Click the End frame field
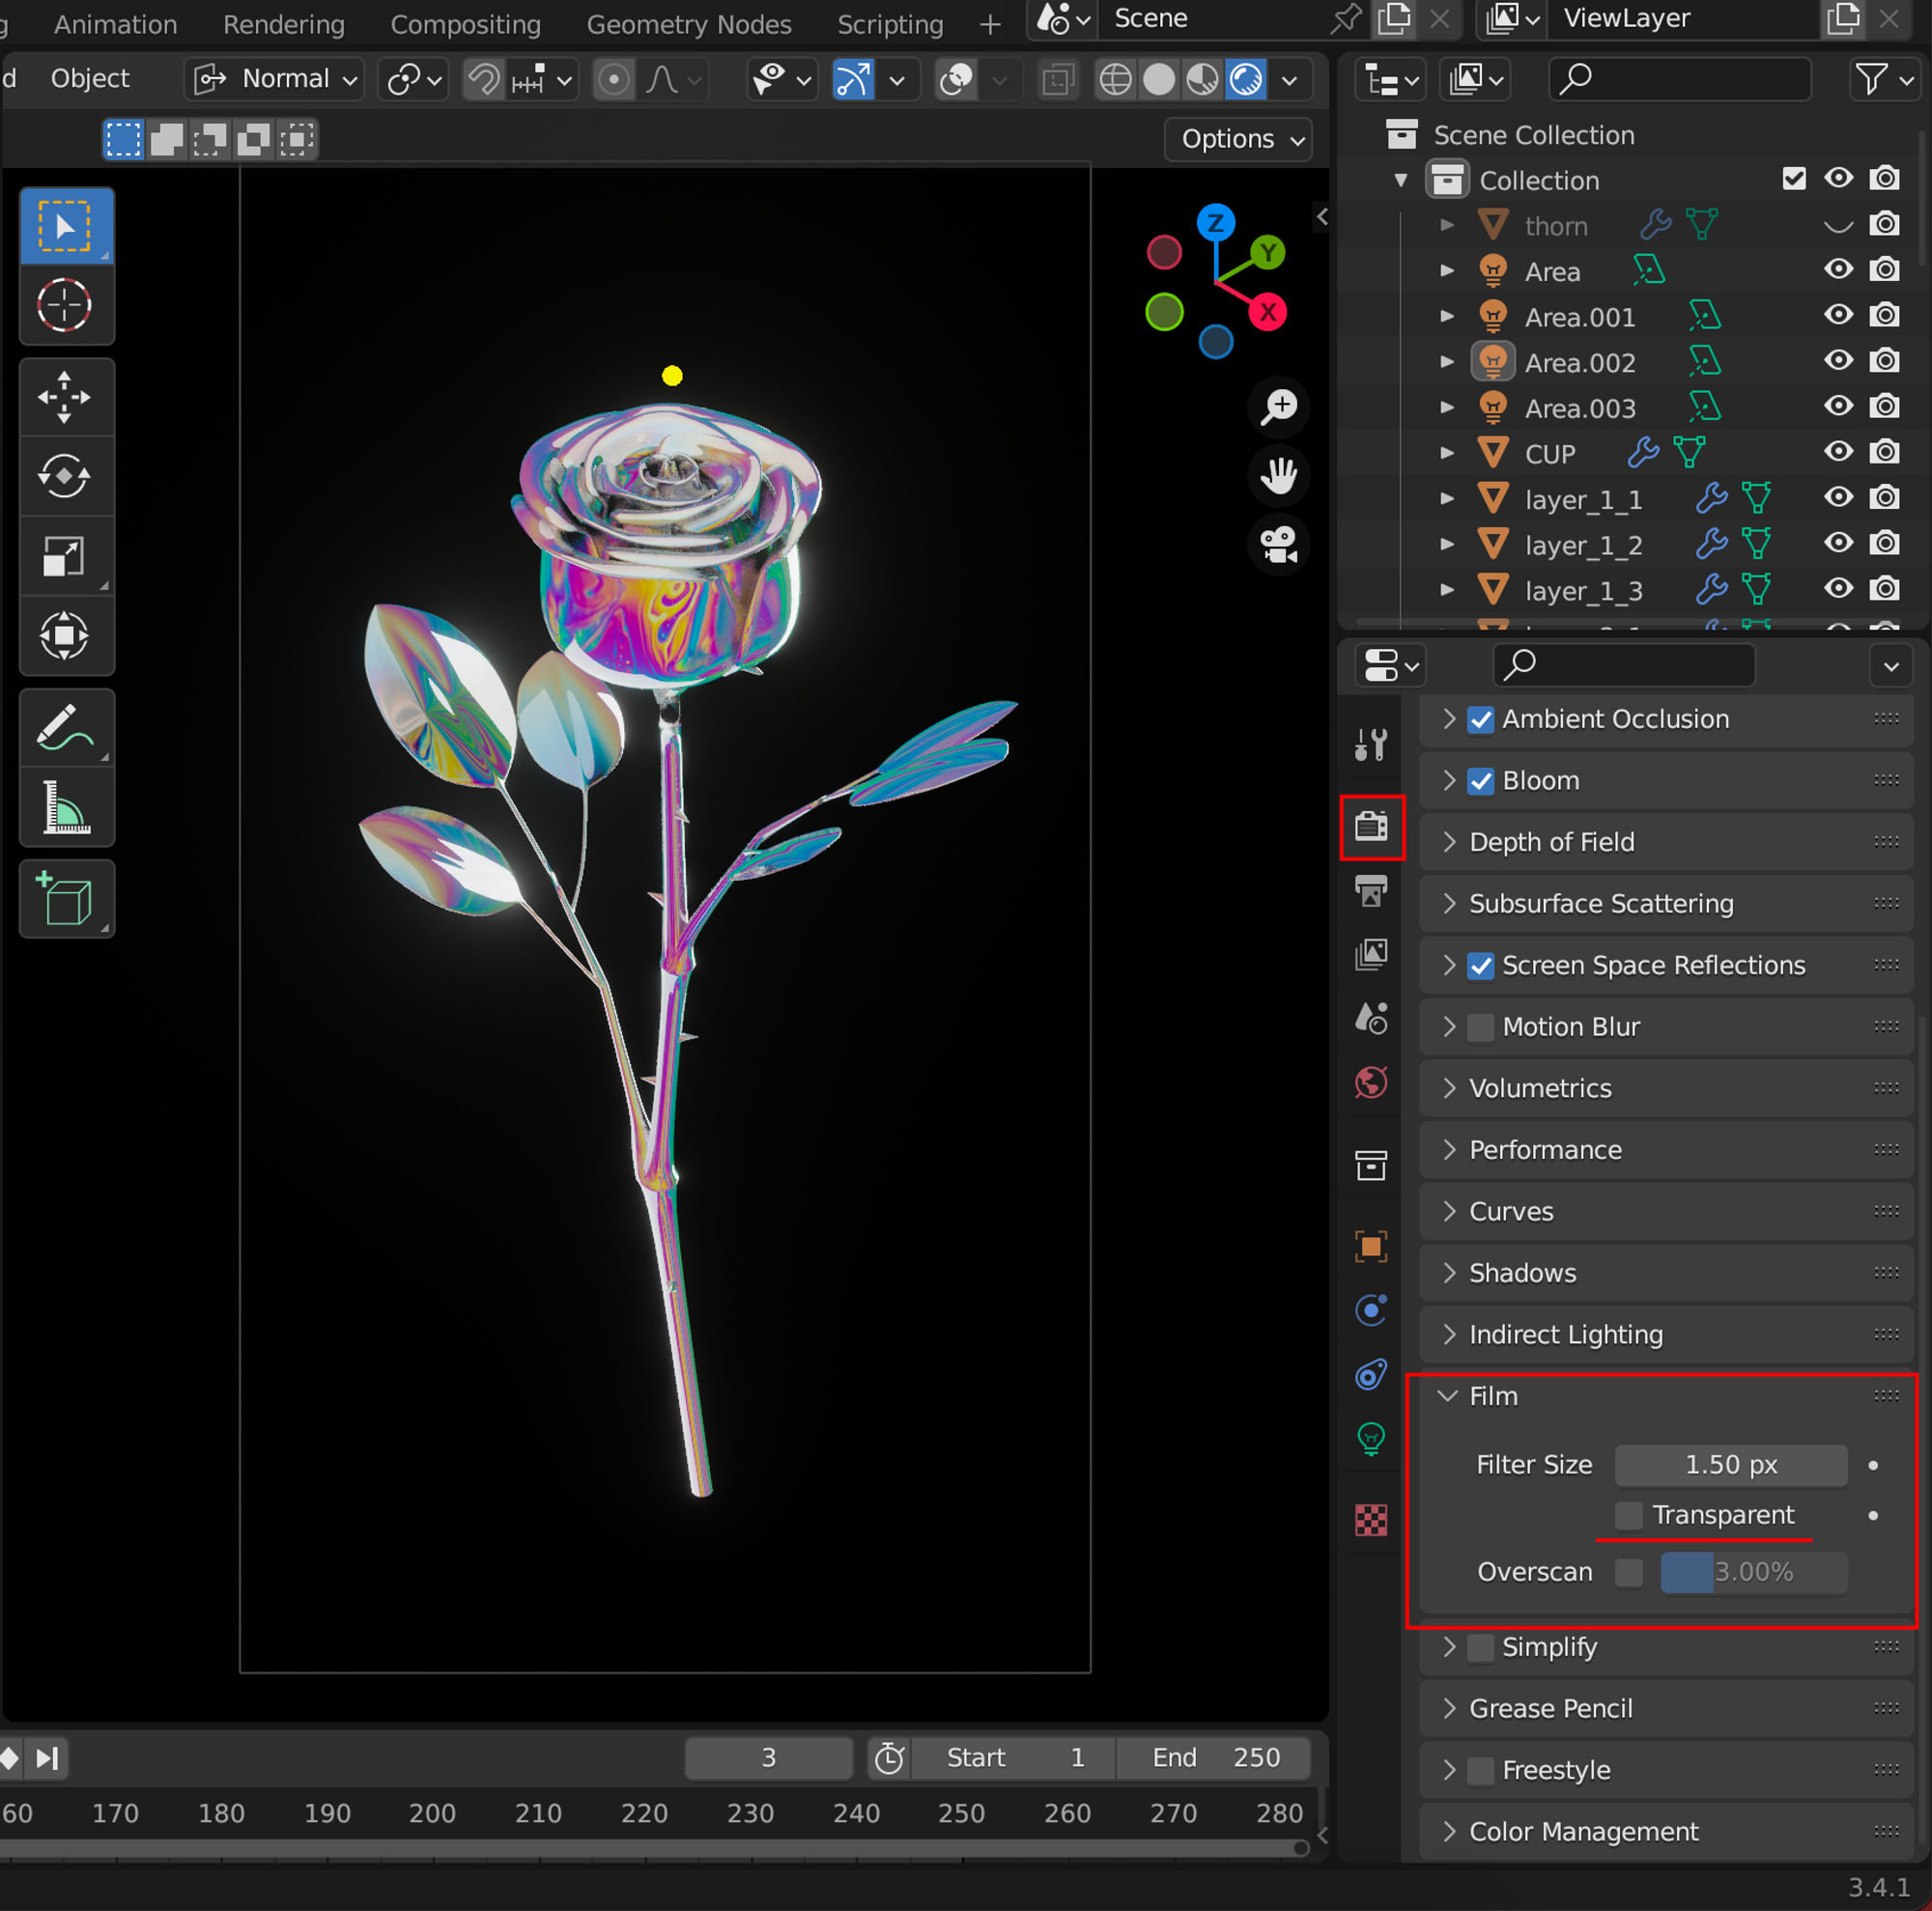The image size is (1932, 1911). coord(1214,1757)
